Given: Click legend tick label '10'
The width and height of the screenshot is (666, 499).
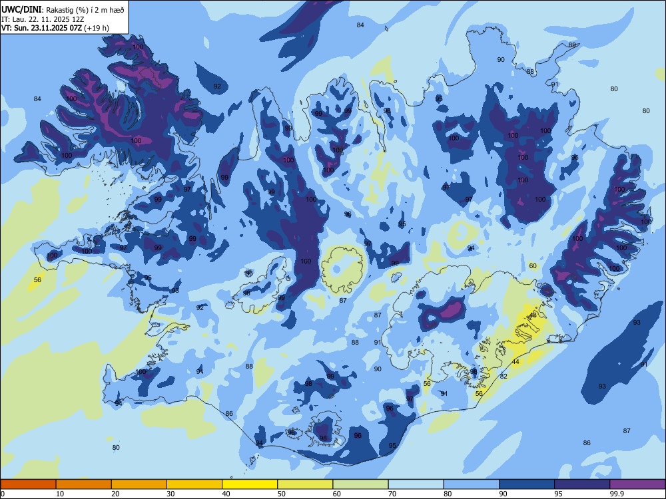Looking at the screenshot, I should tap(60, 494).
